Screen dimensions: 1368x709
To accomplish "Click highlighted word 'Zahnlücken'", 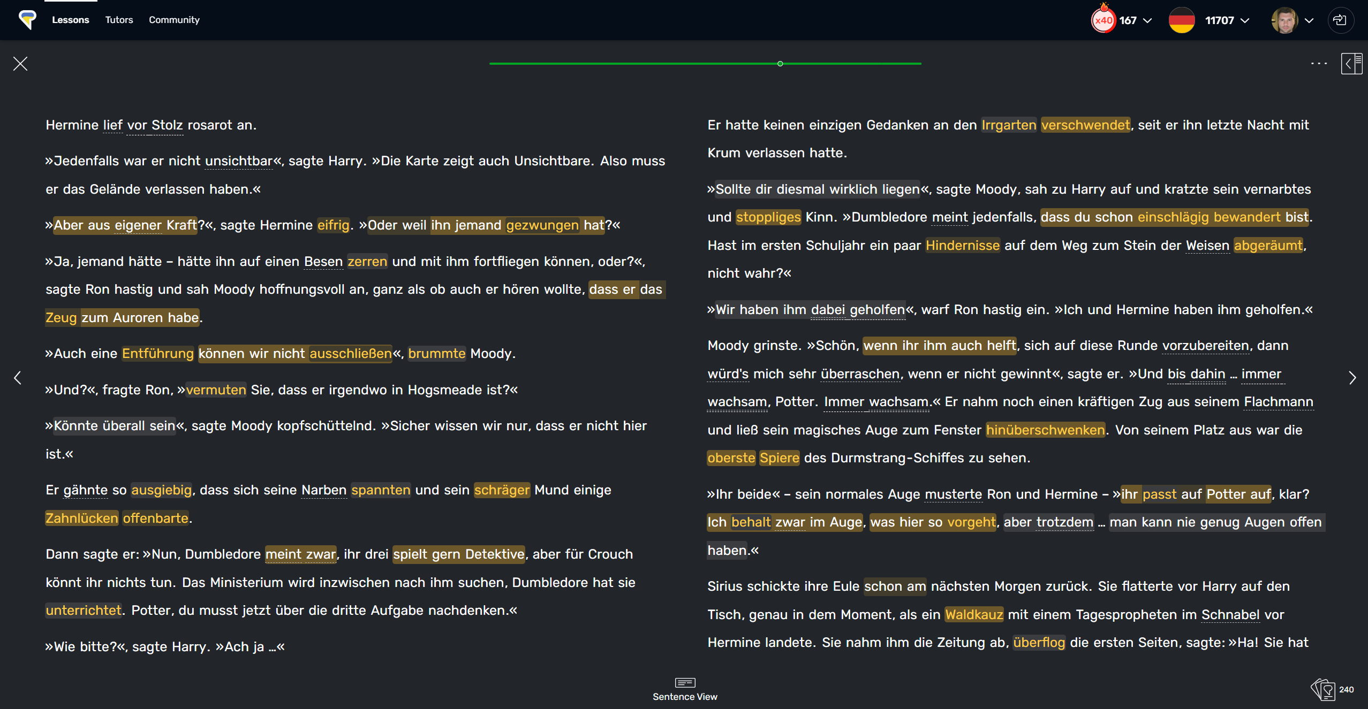I will pyautogui.click(x=82, y=518).
